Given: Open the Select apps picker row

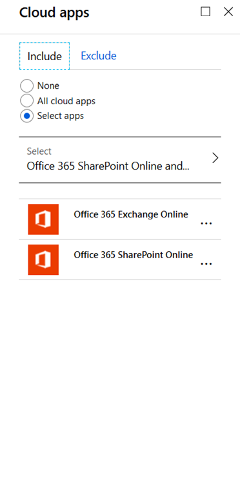Looking at the screenshot, I should [x=120, y=160].
